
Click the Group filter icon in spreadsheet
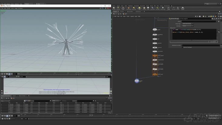coord(50,101)
